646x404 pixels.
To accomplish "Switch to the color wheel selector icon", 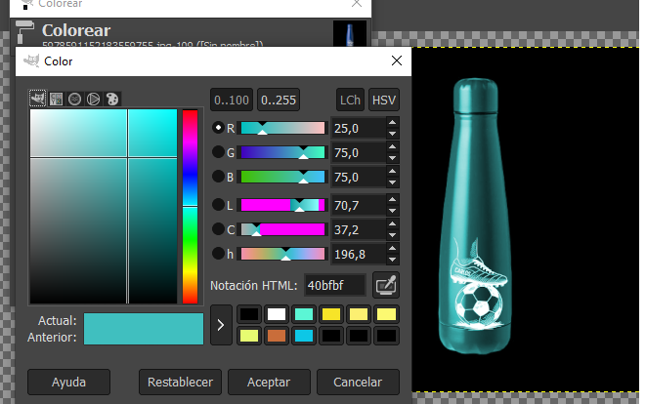I will click(x=93, y=99).
